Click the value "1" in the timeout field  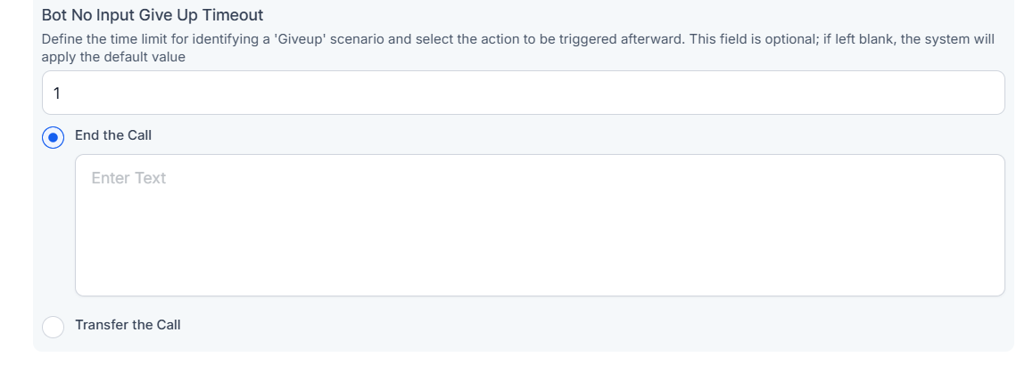coord(57,93)
